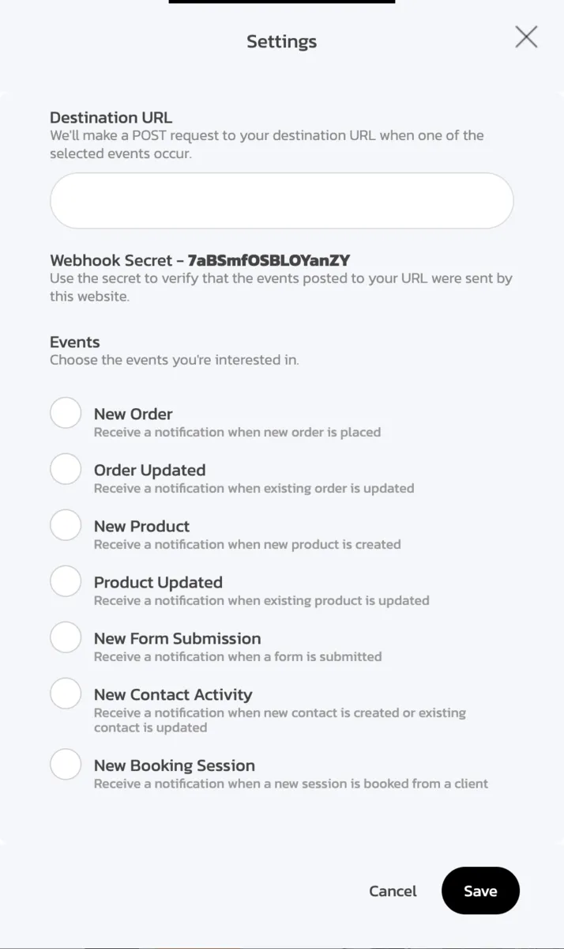Click the Product Updated label text
The height and width of the screenshot is (949, 564).
pyautogui.click(x=158, y=582)
